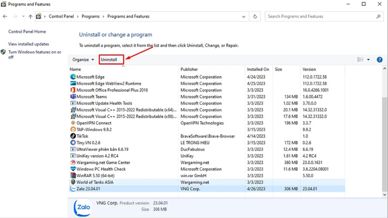Image resolution: width=388 pixels, height=218 pixels.
Task: Click the WinRAR 5.50 icon
Action: coord(73,176)
